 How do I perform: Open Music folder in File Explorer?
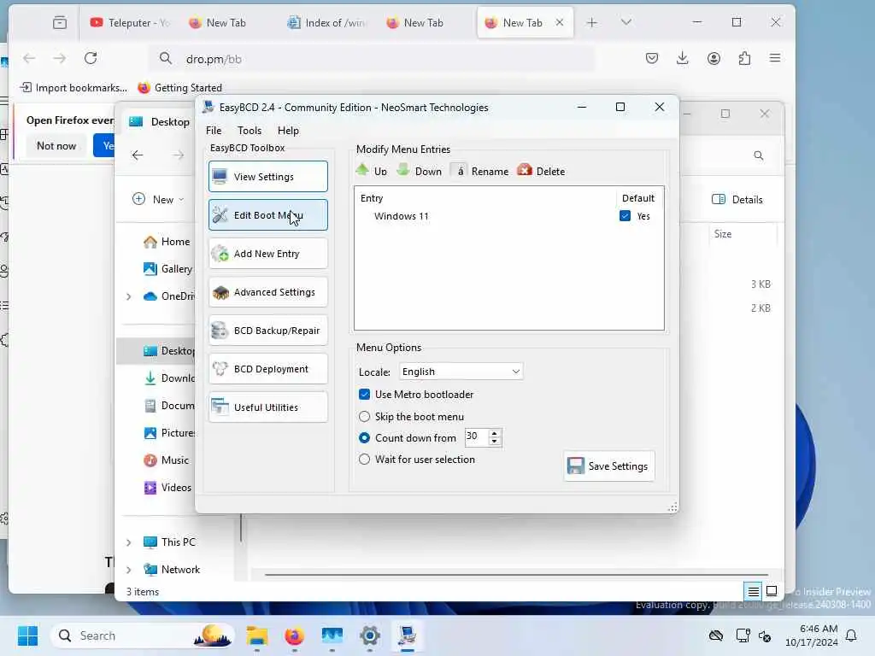tap(167, 460)
